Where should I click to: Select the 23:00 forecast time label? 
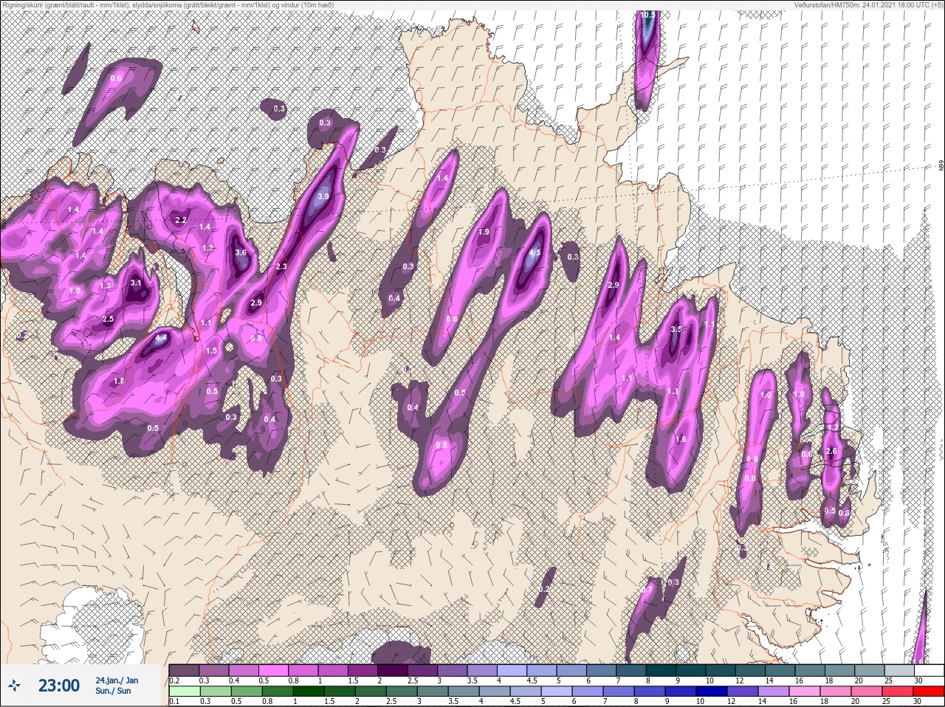point(59,686)
